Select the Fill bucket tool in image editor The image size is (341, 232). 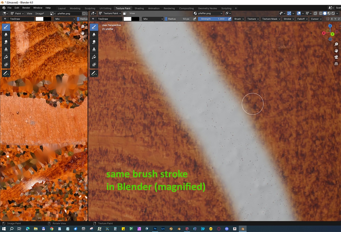(x=6, y=57)
